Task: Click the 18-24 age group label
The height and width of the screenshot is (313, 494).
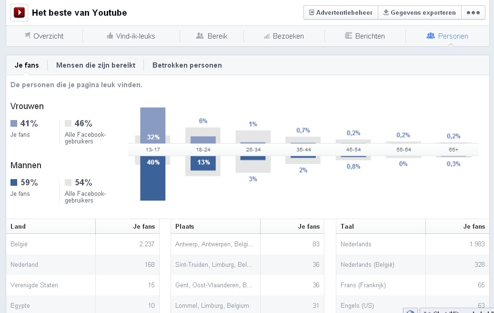Action: click(x=203, y=150)
